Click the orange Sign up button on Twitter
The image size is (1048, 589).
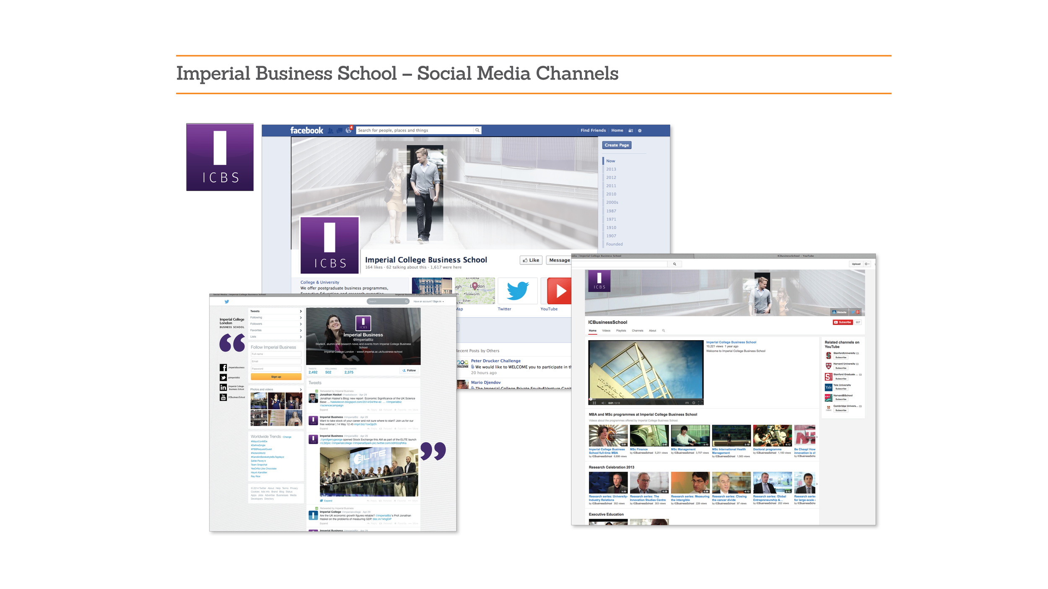(x=276, y=377)
